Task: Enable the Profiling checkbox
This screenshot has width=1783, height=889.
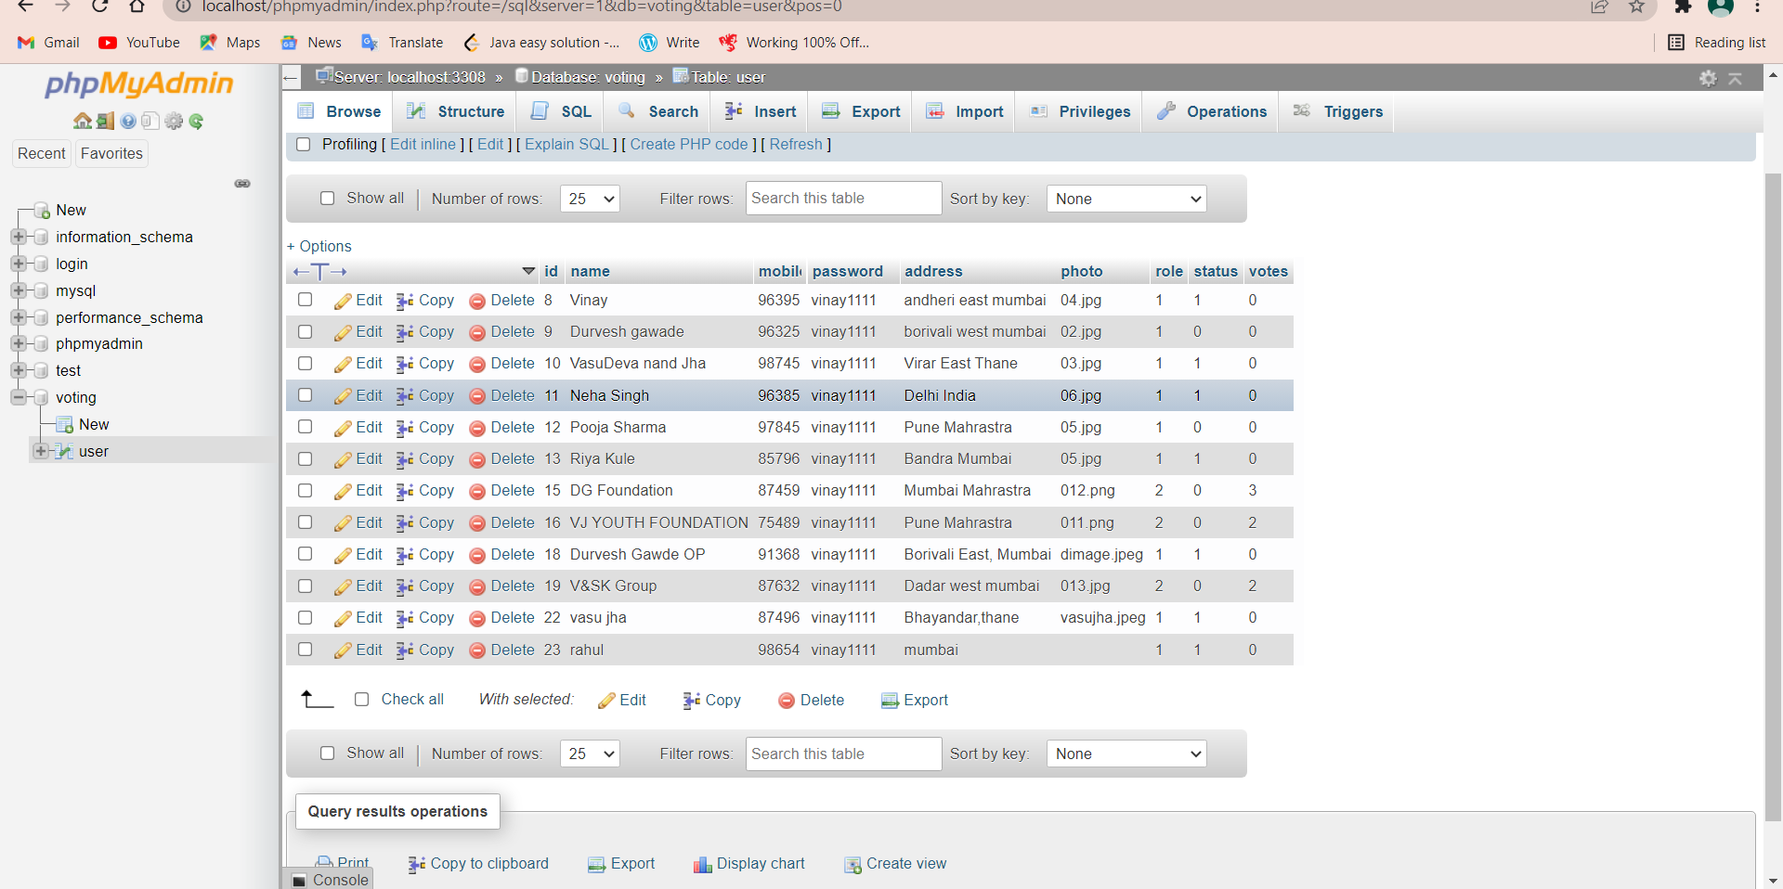Action: (304, 145)
